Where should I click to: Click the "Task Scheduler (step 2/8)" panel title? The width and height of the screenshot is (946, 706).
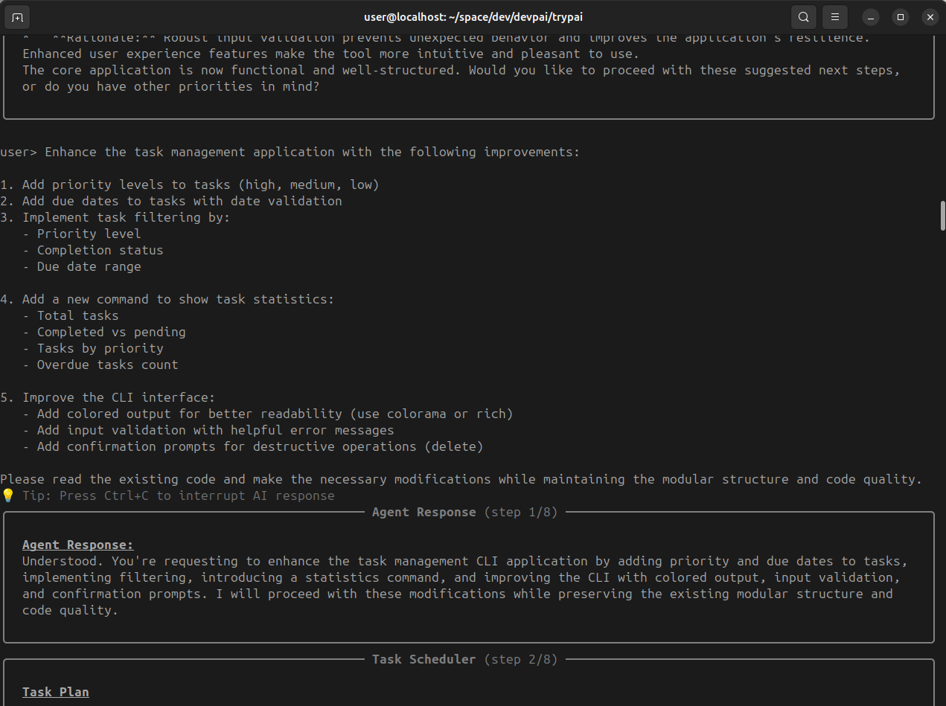[464, 659]
